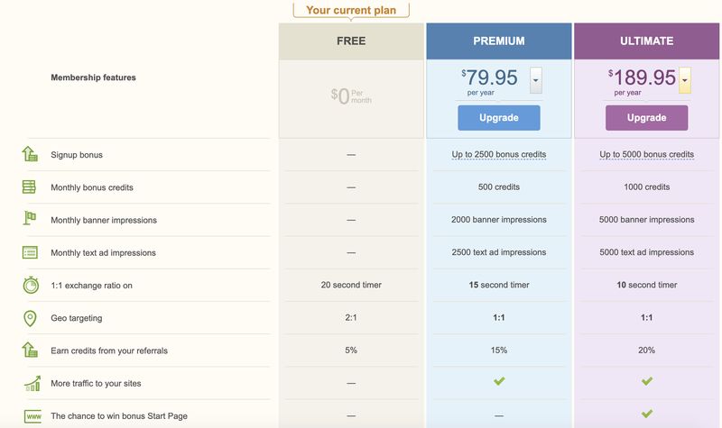Image resolution: width=722 pixels, height=428 pixels.
Task: Select the FREE plan column header
Action: (351, 41)
